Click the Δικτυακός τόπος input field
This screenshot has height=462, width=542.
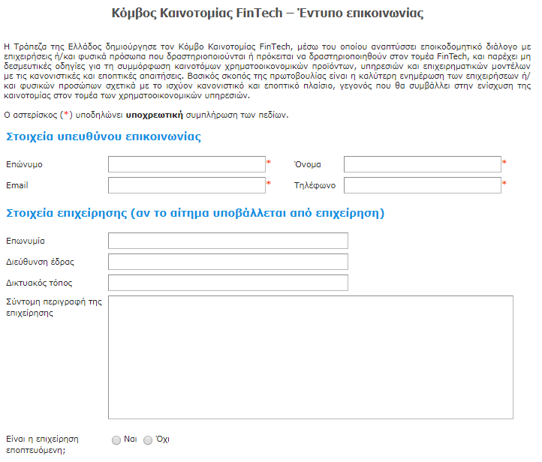228,283
